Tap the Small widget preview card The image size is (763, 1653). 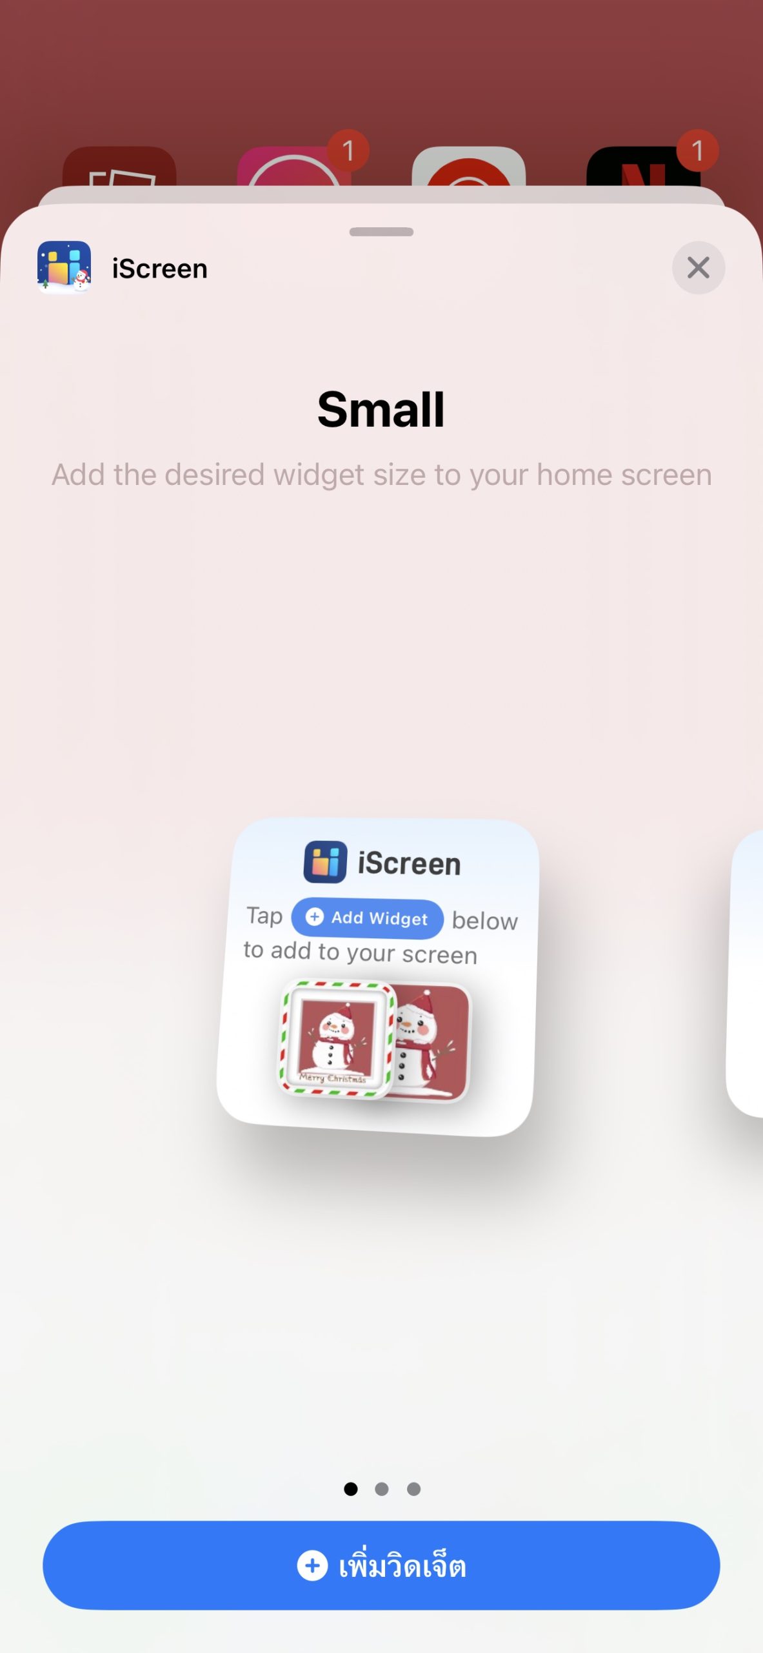[378, 977]
